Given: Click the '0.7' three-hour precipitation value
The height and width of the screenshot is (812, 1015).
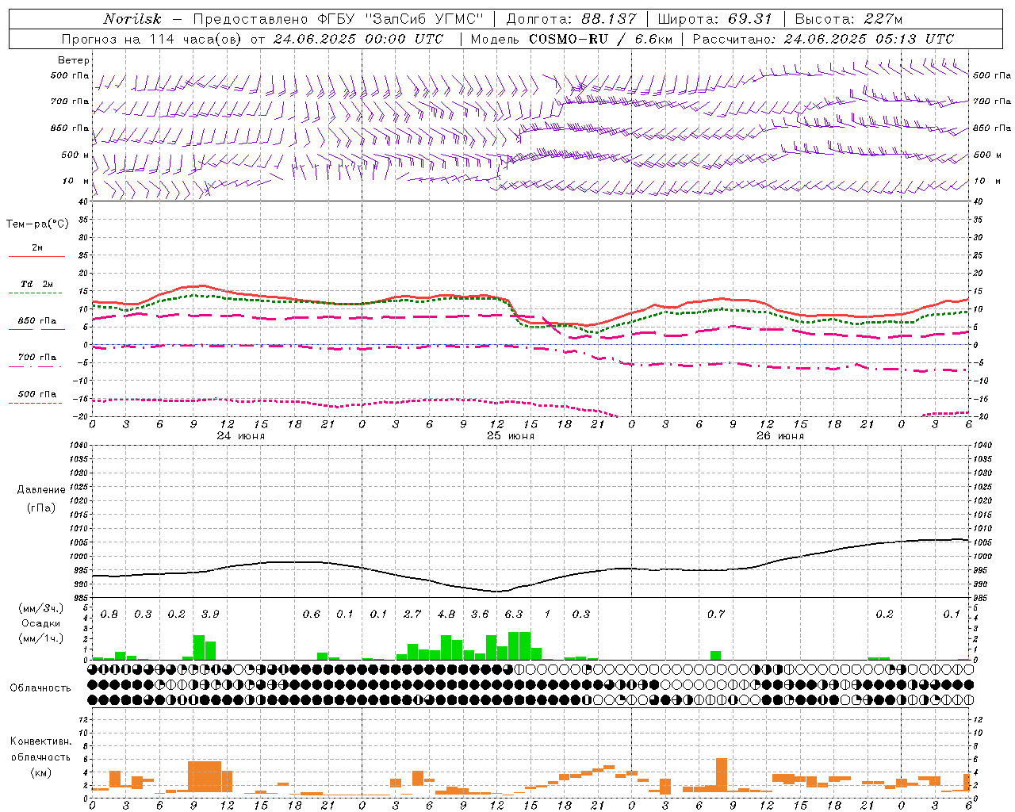Looking at the screenshot, I should tap(716, 614).
